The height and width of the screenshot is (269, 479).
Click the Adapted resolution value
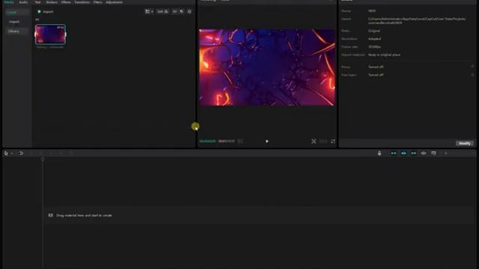374,39
